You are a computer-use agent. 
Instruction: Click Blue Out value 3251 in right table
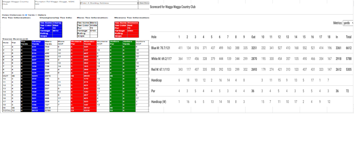[x=254, y=48]
